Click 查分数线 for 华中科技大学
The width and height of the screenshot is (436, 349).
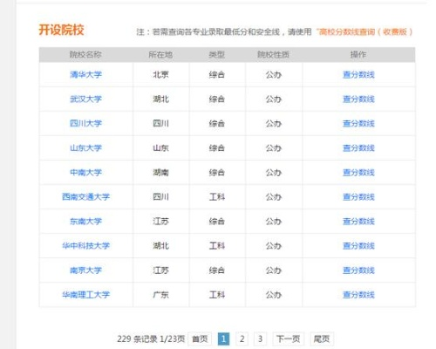358,246
